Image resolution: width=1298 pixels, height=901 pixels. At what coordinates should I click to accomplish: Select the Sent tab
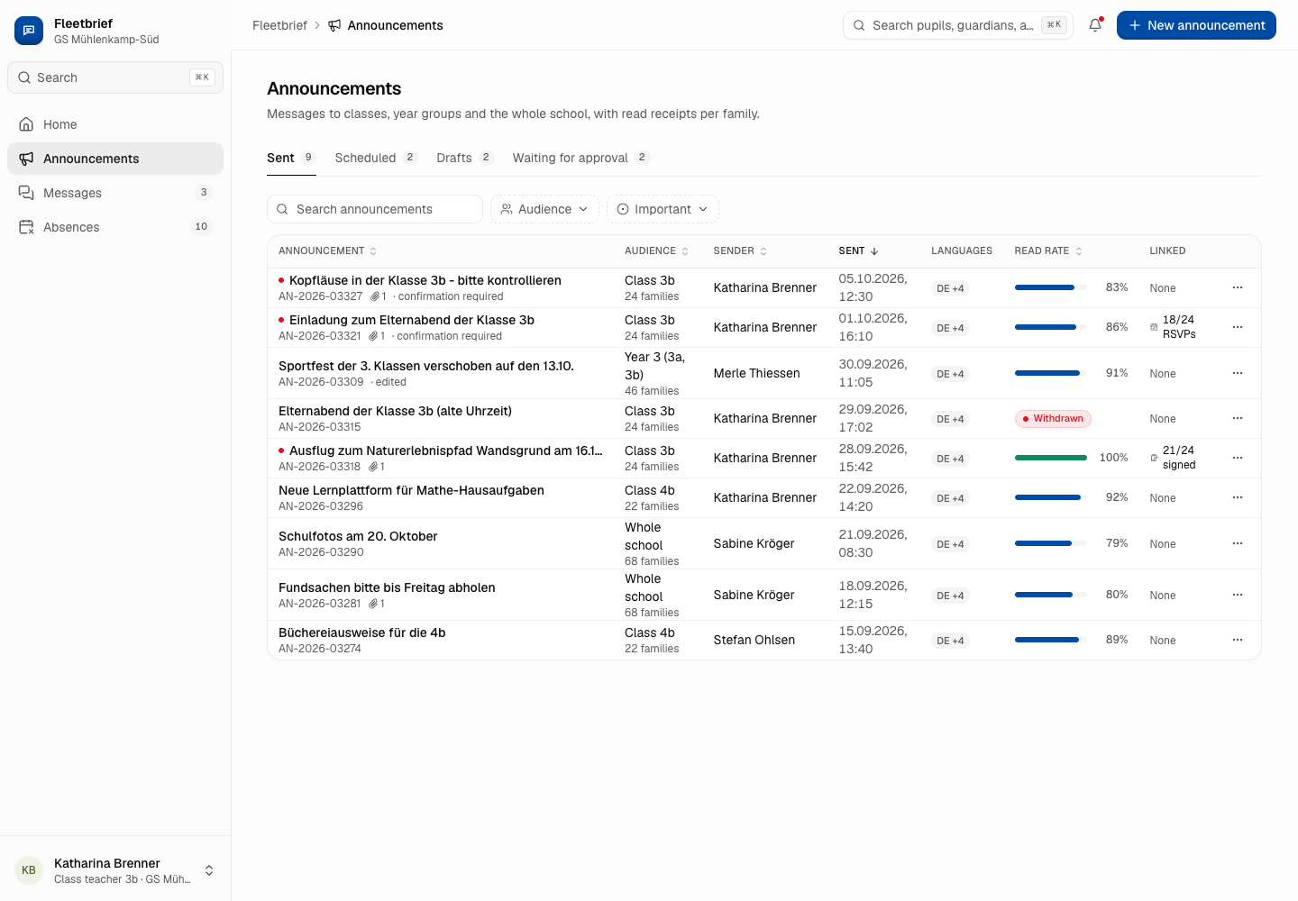click(x=291, y=158)
